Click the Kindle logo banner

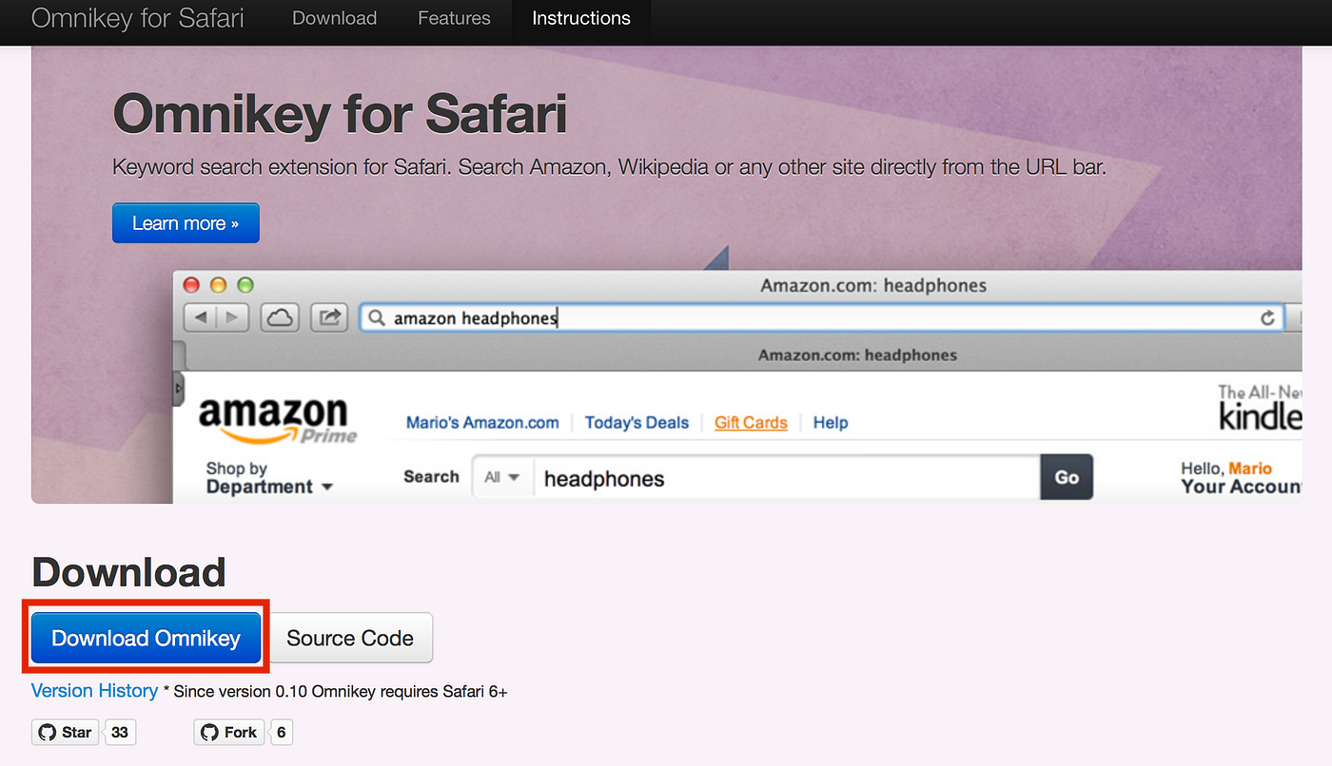[x=1259, y=408]
